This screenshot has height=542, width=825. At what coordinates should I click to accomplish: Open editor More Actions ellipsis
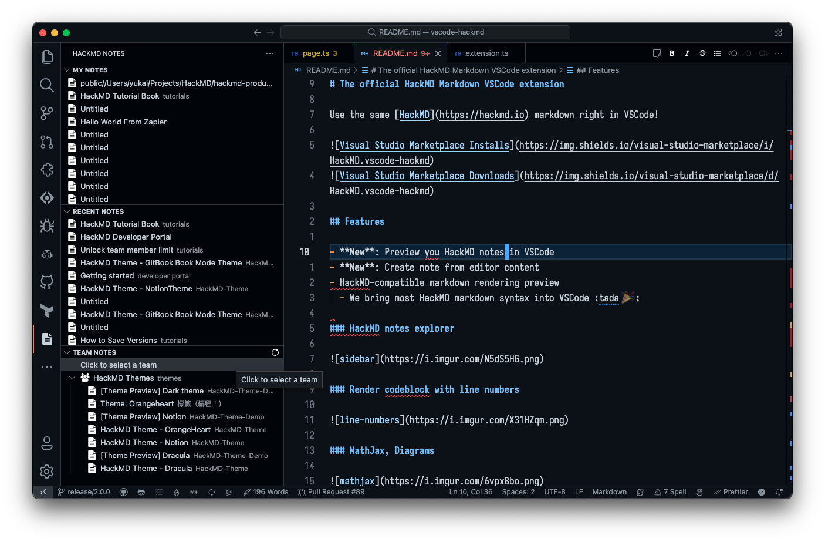779,53
